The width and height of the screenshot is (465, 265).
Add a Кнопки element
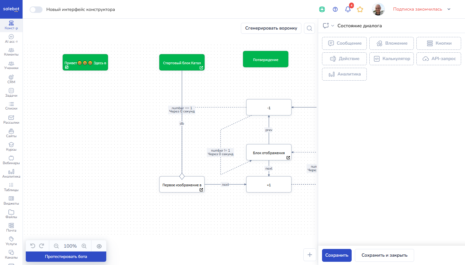coord(439,43)
